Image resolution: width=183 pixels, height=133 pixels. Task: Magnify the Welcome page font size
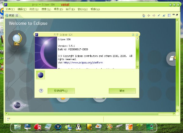[x=164, y=16]
